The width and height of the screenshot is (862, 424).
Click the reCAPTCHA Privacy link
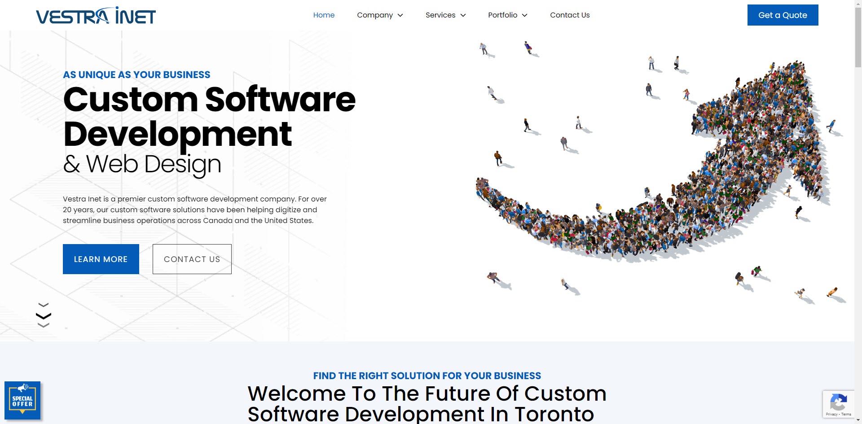[831, 414]
